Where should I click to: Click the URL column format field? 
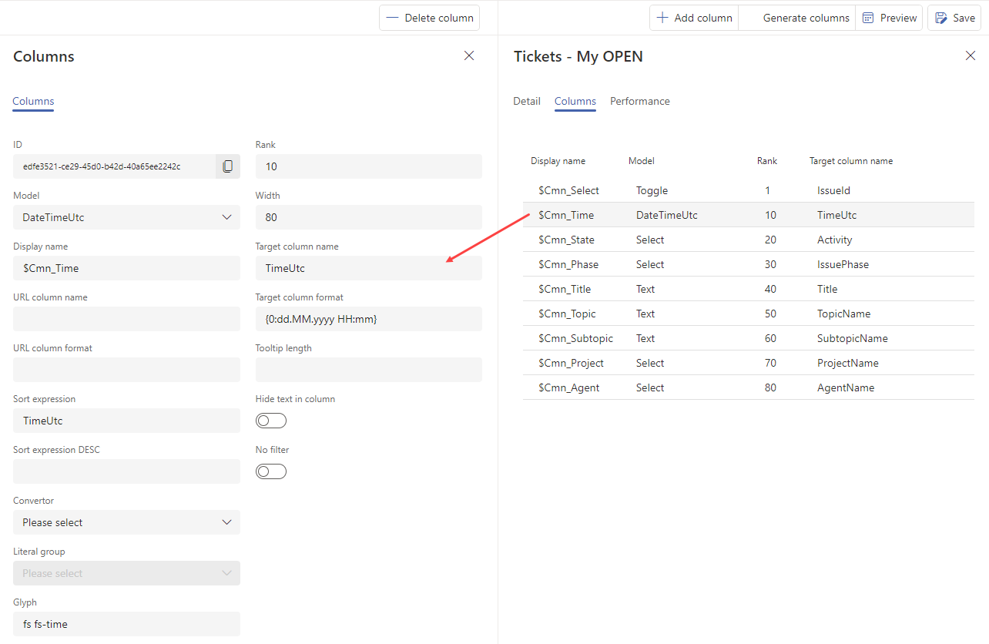[126, 370]
